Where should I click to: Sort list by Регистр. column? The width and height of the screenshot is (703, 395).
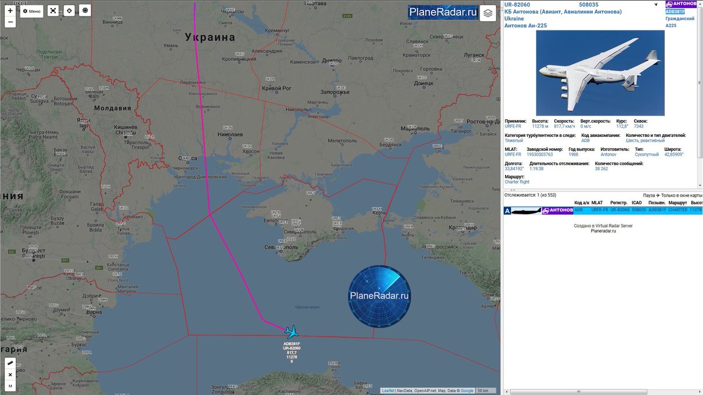point(619,202)
